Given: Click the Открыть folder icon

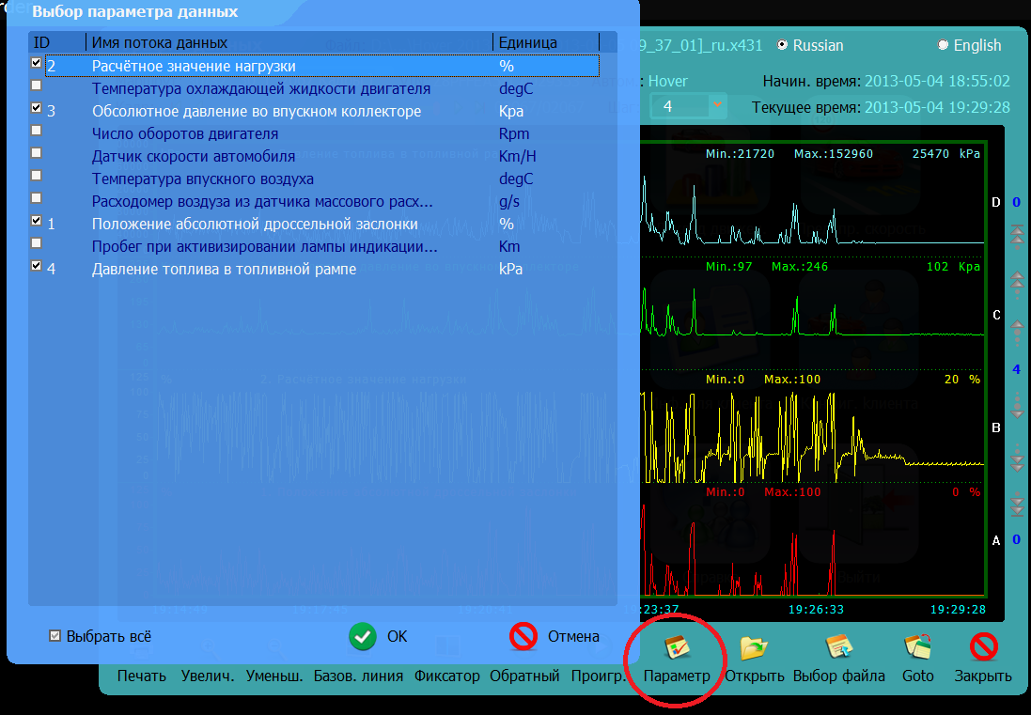Looking at the screenshot, I should (x=754, y=648).
